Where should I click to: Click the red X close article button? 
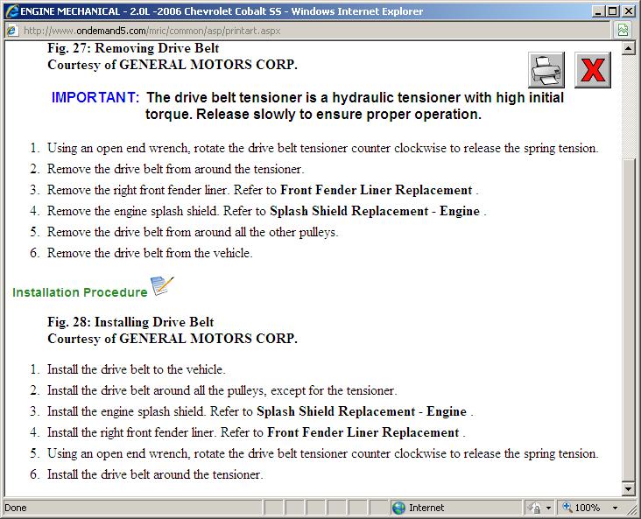tap(593, 70)
